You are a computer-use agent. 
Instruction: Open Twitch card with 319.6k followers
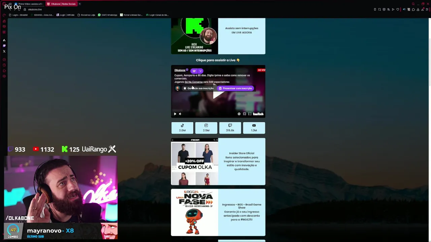pyautogui.click(x=230, y=128)
